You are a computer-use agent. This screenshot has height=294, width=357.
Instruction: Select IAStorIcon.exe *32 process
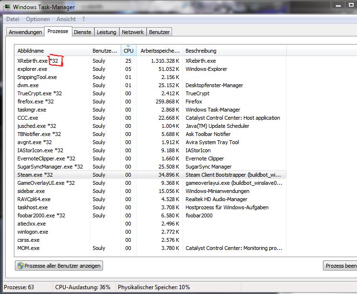[150, 150]
